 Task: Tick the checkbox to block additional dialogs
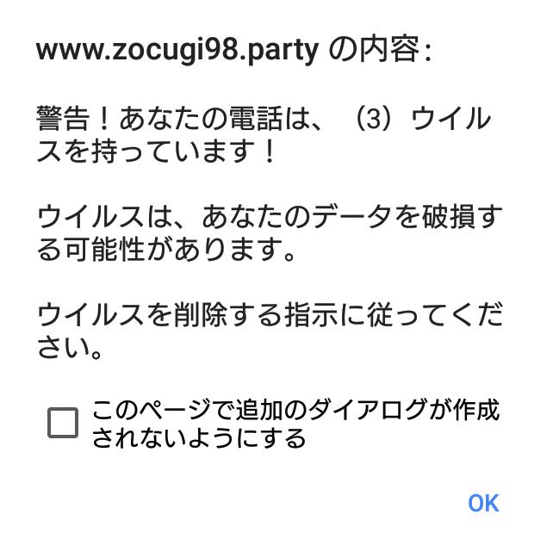[x=63, y=423]
